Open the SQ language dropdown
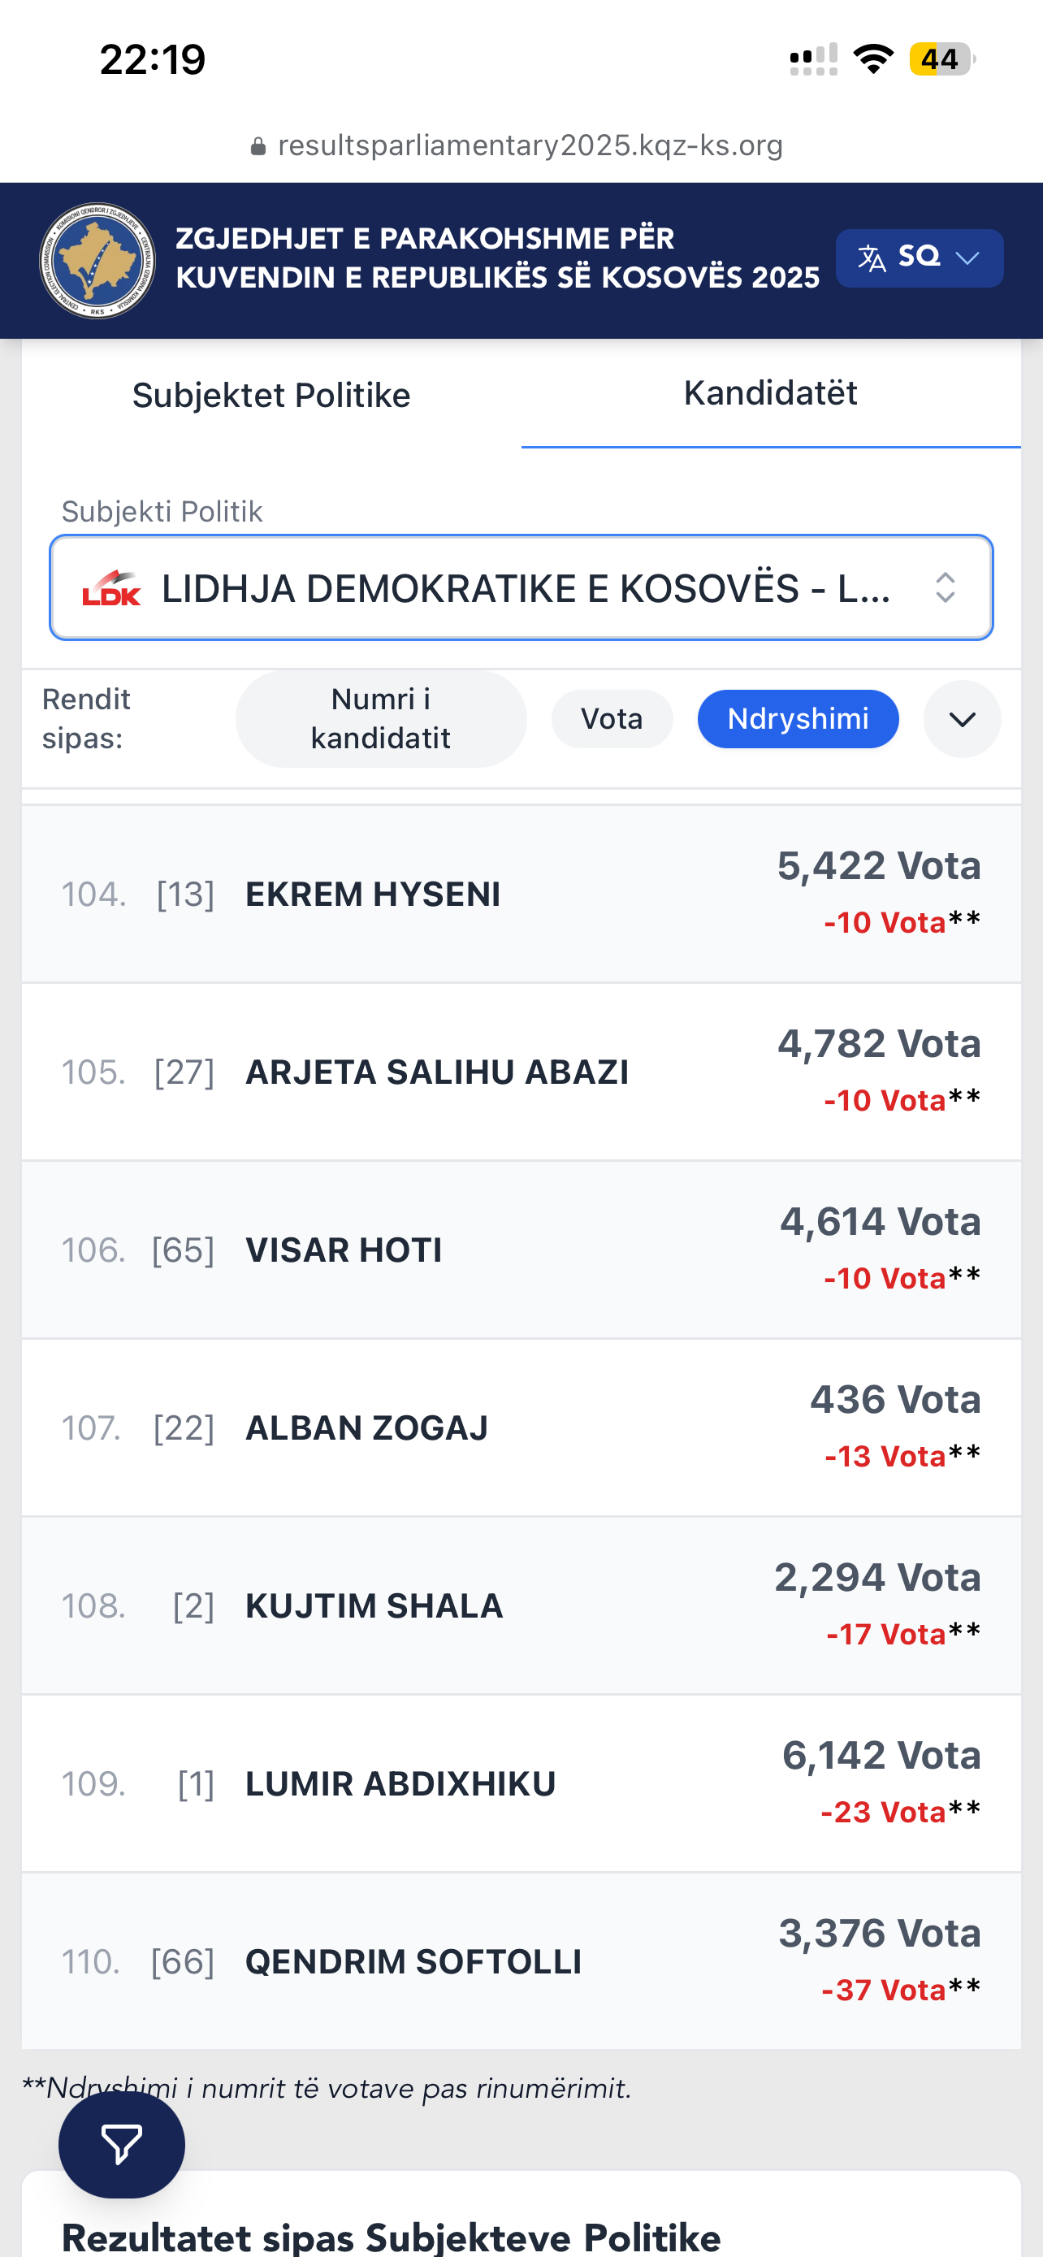1043x2257 pixels. pos(920,258)
